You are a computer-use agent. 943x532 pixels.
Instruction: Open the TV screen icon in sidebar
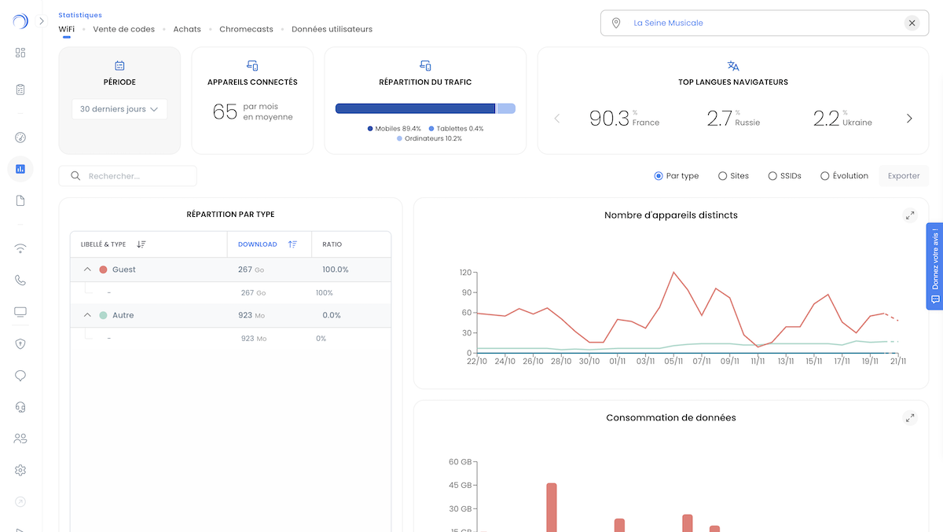coord(20,312)
